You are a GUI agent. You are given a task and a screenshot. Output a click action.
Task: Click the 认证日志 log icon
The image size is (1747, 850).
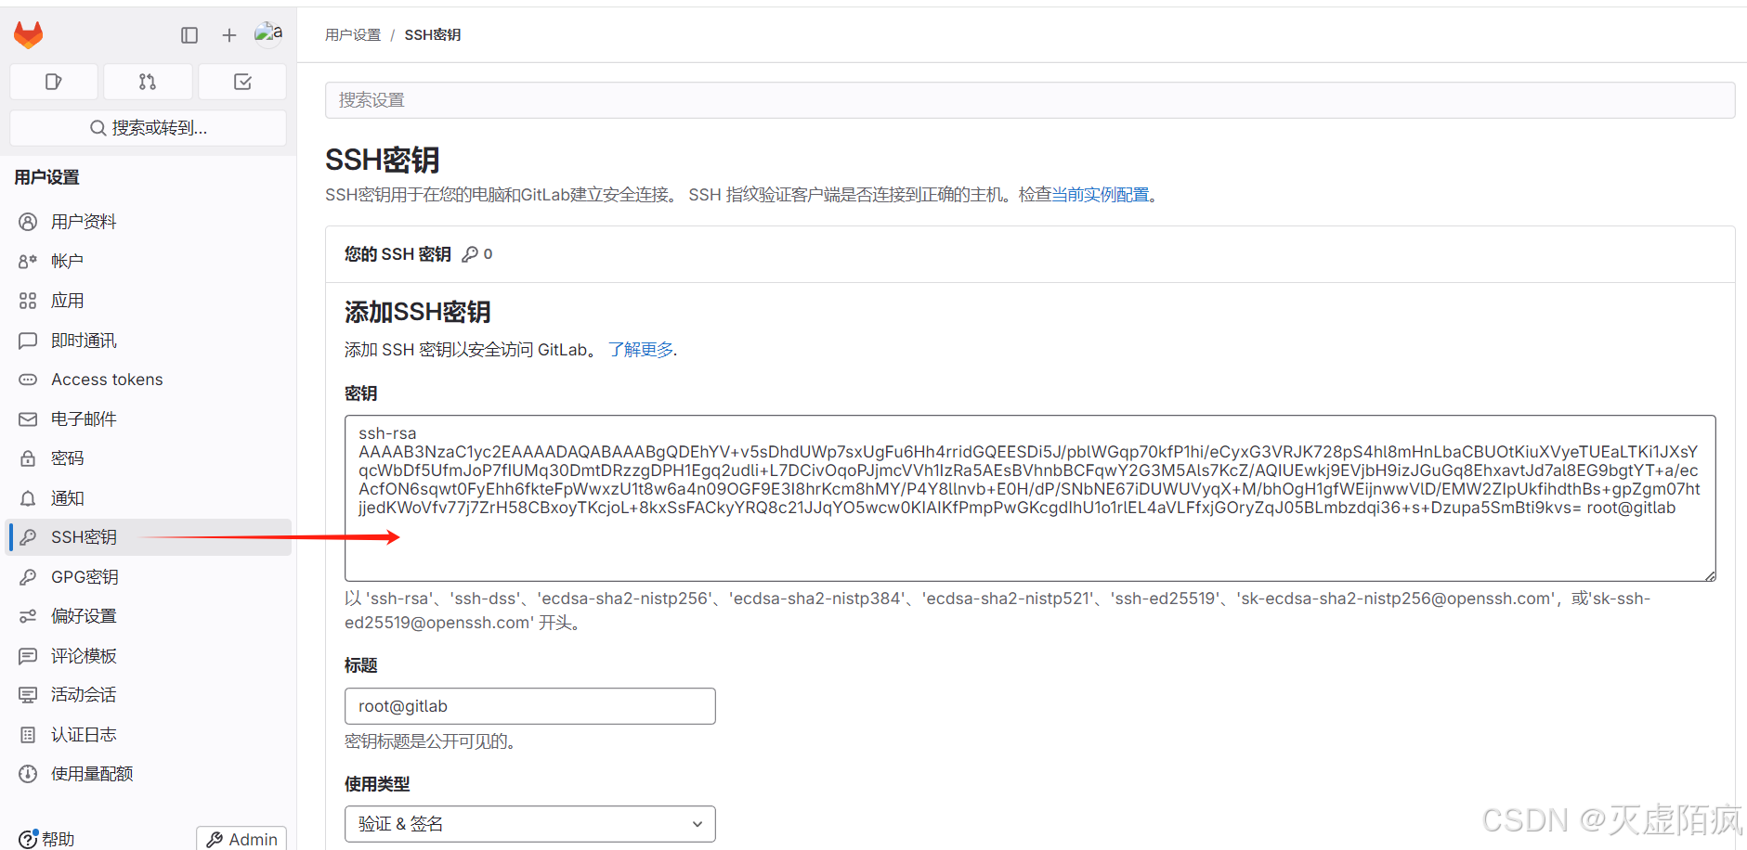tap(28, 735)
